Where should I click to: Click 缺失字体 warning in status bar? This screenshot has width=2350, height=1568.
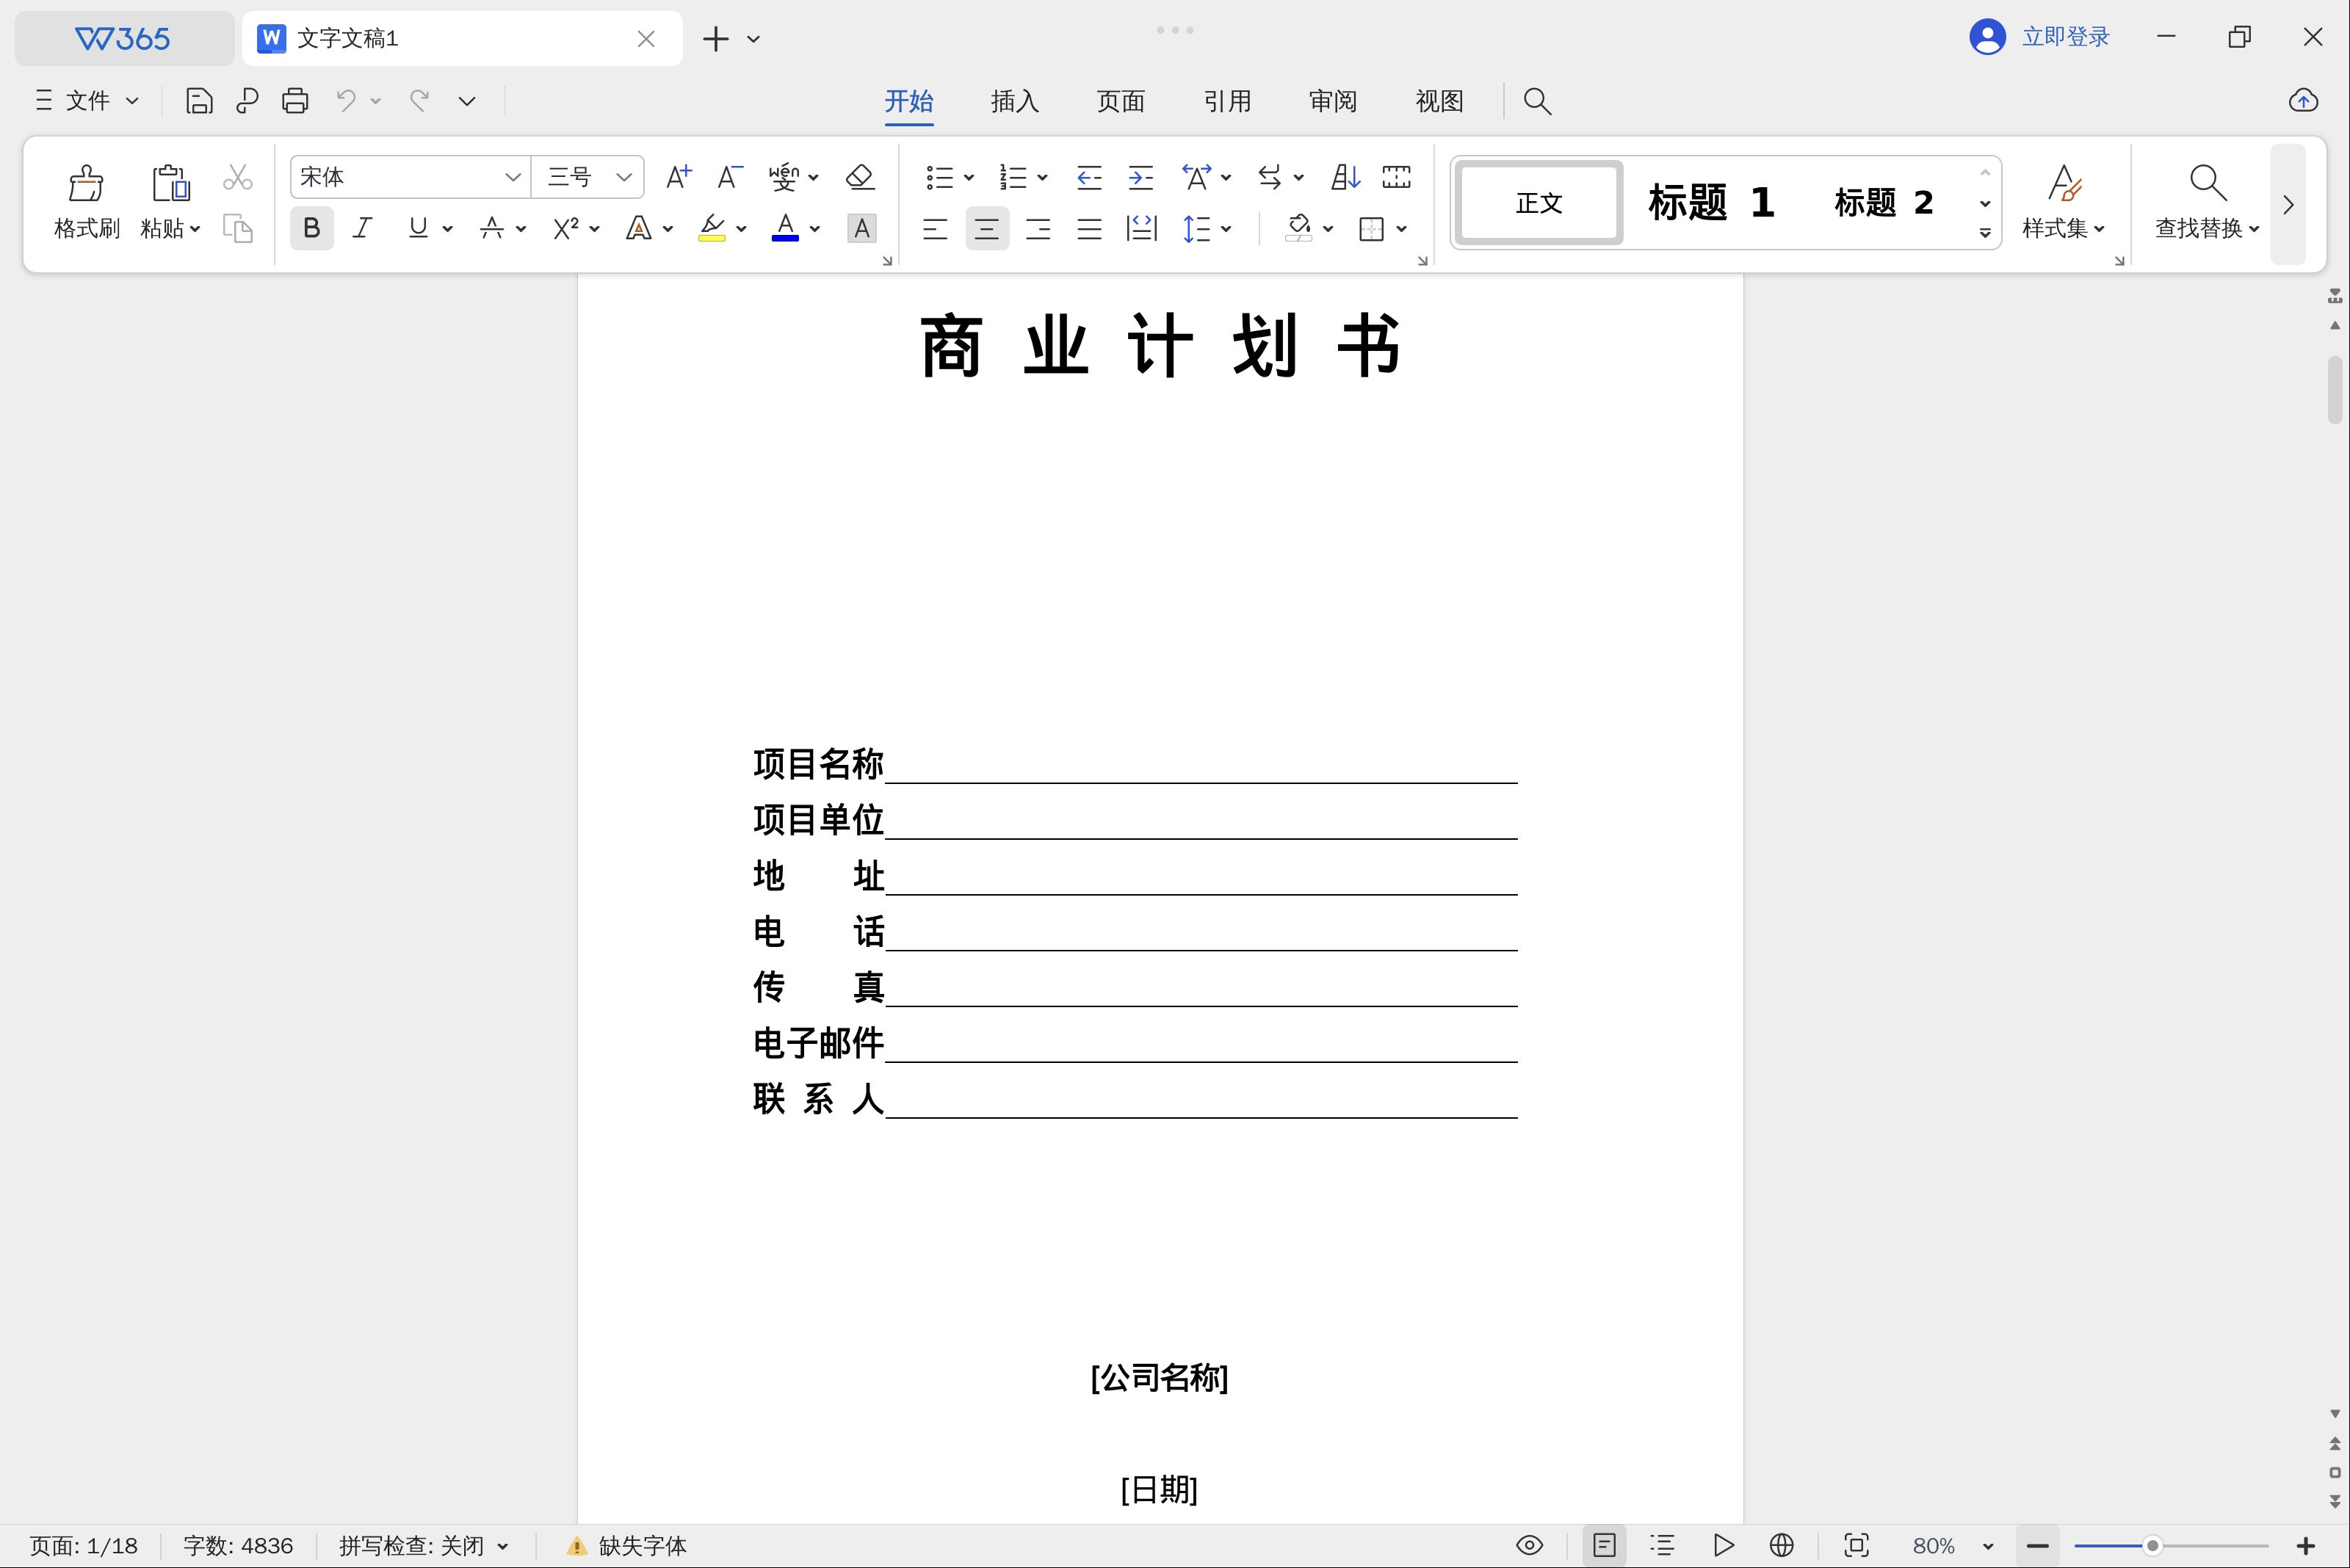click(x=627, y=1546)
